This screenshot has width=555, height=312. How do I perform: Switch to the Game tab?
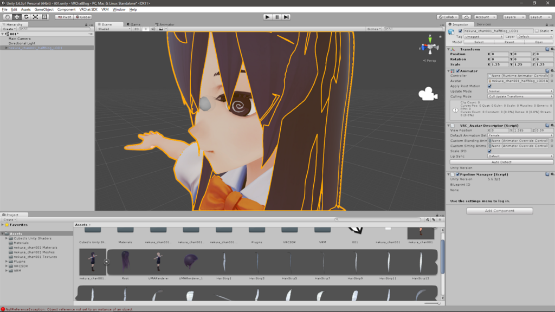pyautogui.click(x=134, y=24)
